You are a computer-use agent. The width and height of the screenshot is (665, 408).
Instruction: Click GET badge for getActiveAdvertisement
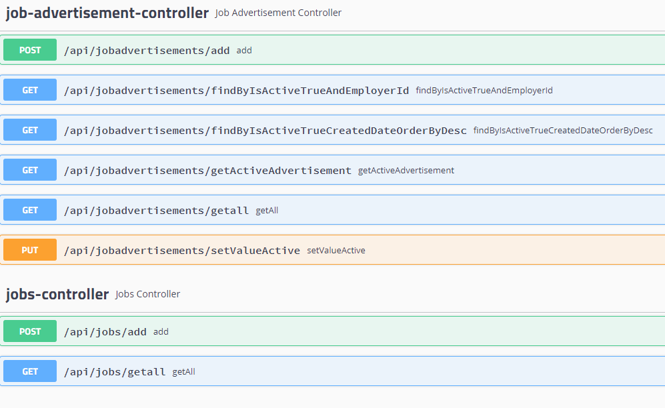coord(30,170)
